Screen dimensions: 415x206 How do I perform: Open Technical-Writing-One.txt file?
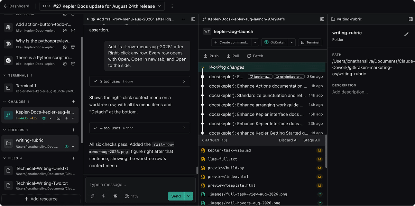[40, 171]
